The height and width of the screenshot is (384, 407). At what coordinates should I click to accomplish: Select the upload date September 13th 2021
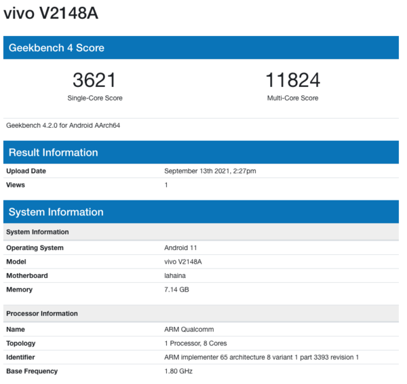coord(210,171)
